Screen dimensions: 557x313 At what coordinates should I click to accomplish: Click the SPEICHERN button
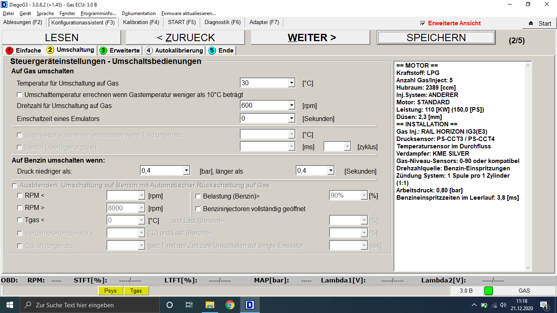(436, 37)
